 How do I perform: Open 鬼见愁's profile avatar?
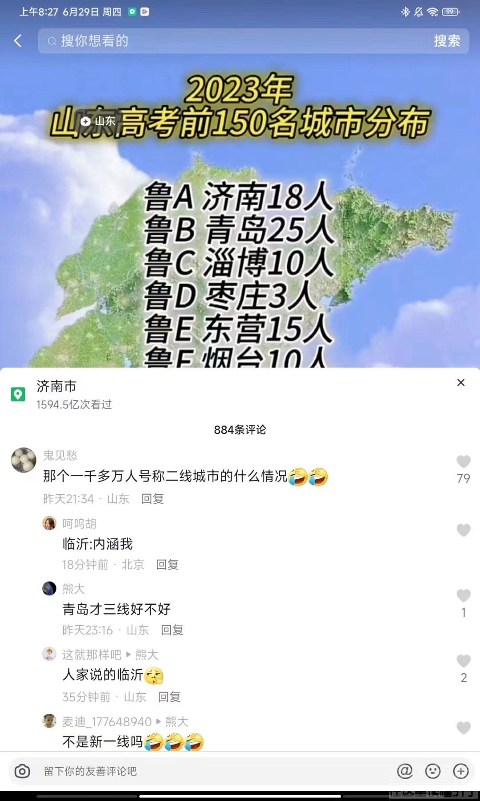[x=24, y=460]
